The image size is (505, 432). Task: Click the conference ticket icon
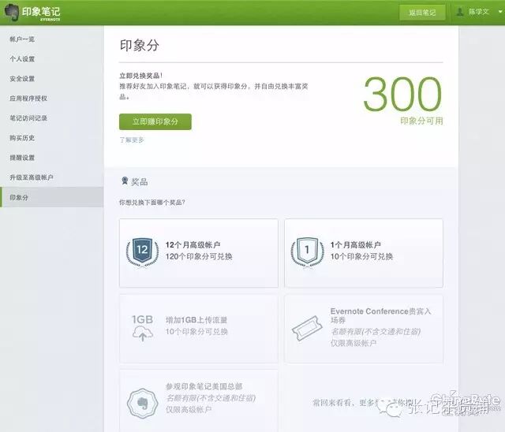click(307, 328)
